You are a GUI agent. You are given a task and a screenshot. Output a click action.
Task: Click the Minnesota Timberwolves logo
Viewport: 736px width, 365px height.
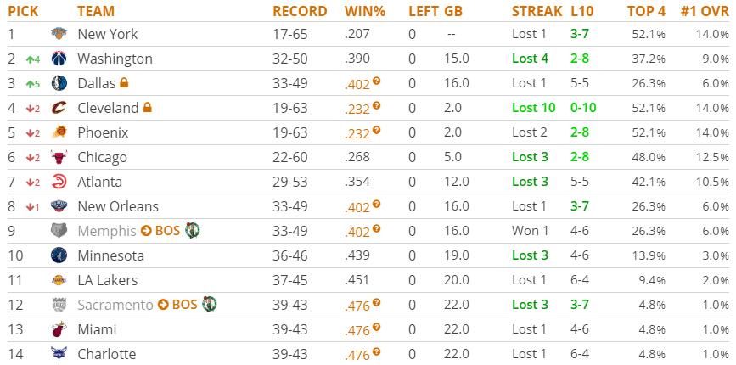tap(59, 256)
